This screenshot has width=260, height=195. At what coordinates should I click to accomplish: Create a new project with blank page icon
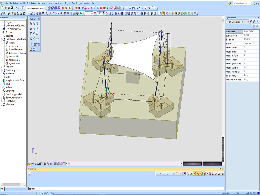tap(2, 8)
